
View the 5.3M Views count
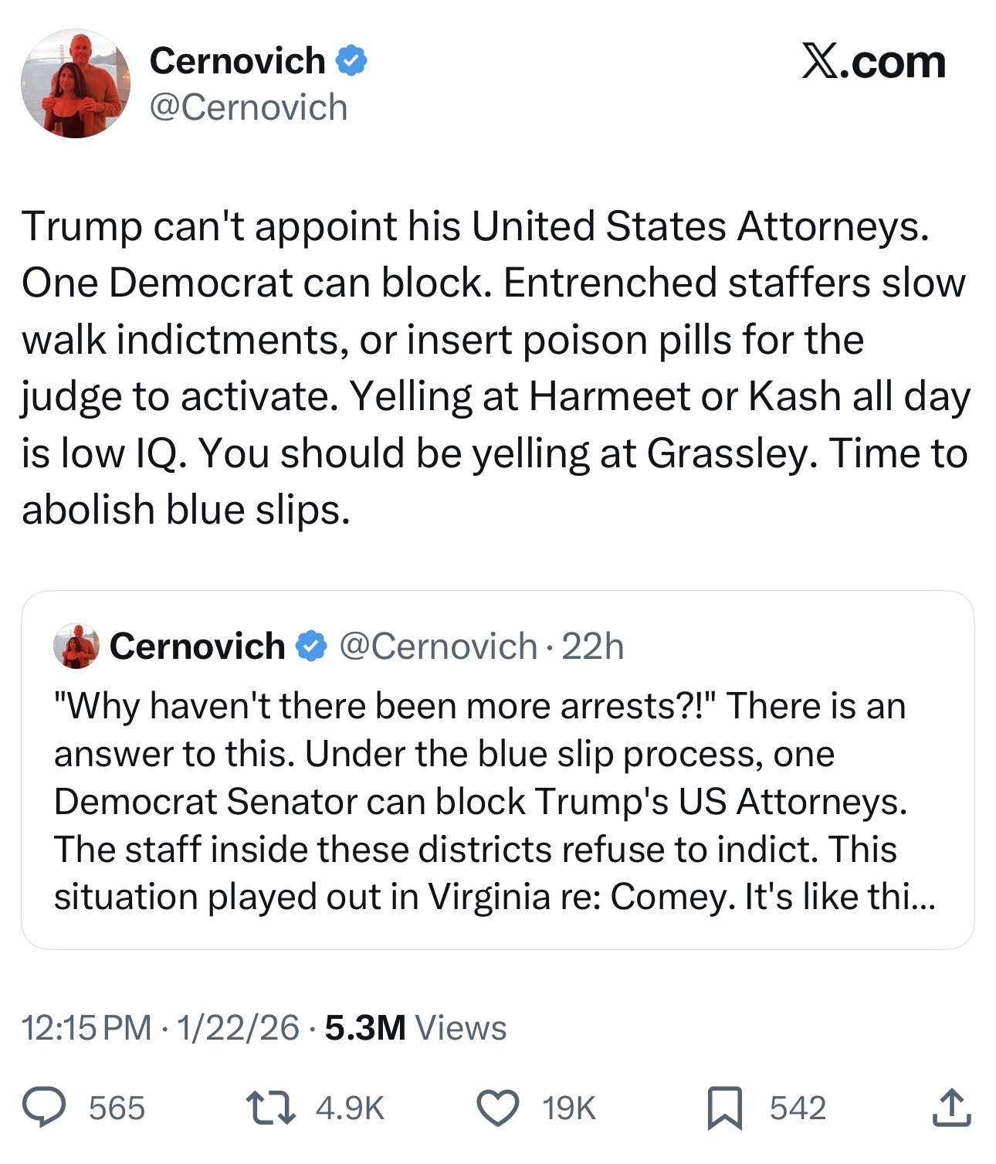coord(415,1027)
